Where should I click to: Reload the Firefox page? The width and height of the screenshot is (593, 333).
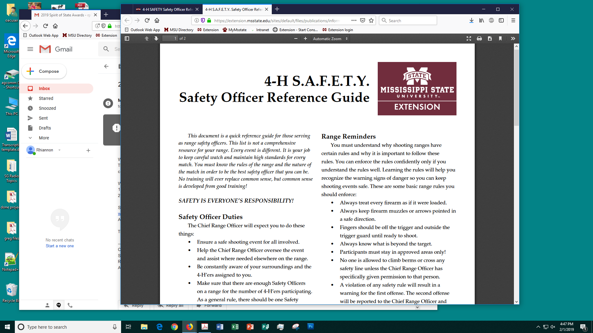147,20
